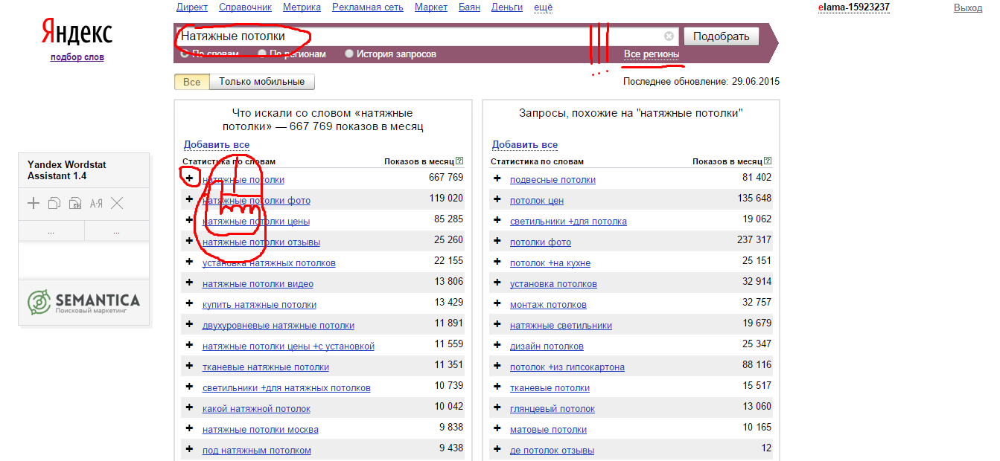Switch to the 'Все' devices tab
Image resolution: width=1000 pixels, height=461 pixels.
coord(192,82)
